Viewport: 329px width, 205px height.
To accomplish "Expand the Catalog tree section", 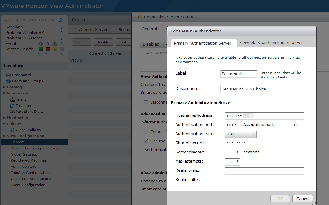I will [4, 87].
